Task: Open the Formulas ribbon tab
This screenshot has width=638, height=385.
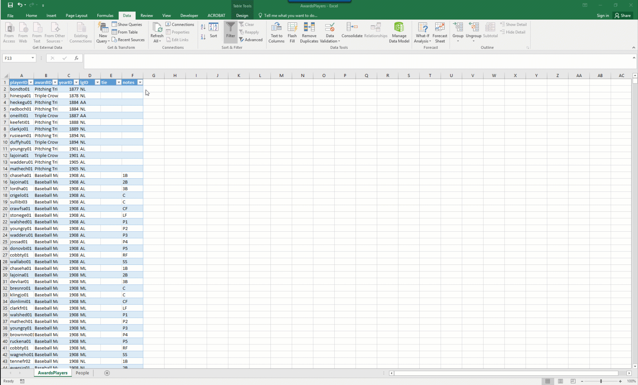Action: click(x=105, y=15)
